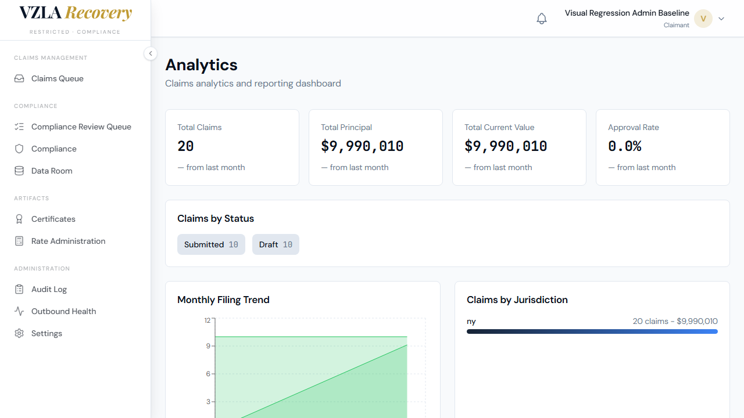Click the 'Analytics' page heading
This screenshot has height=418, width=744.
pos(202,65)
